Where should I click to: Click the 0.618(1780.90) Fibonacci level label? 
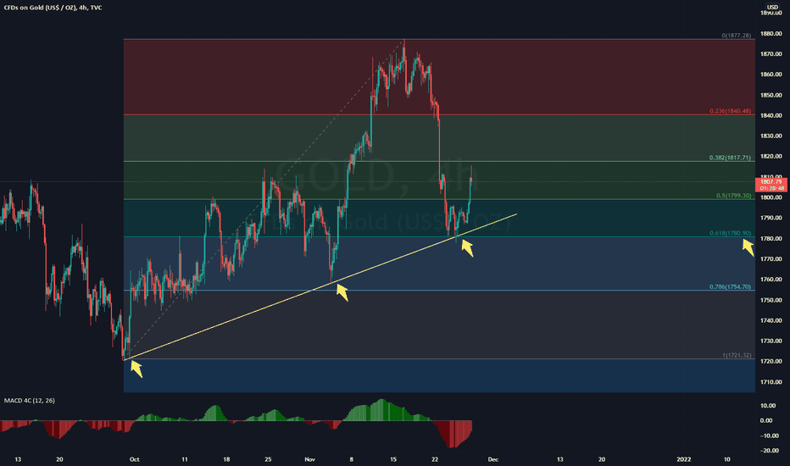730,233
